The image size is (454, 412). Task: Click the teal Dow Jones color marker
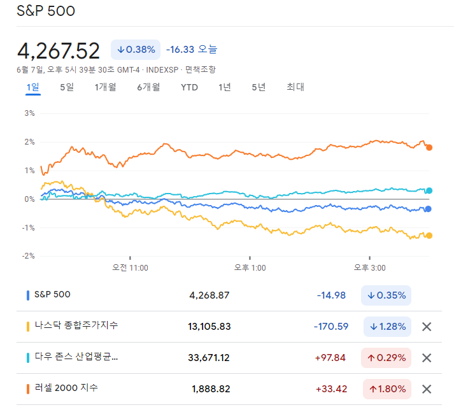pyautogui.click(x=28, y=358)
